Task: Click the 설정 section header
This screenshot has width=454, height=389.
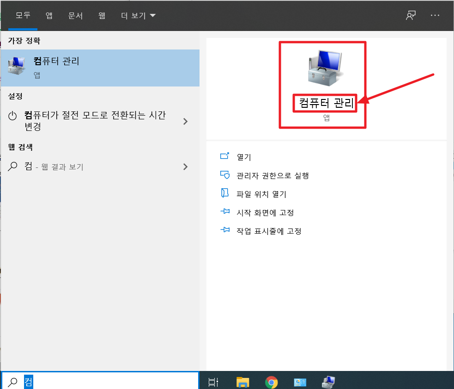Action: point(15,96)
